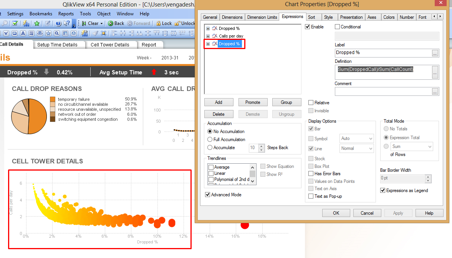Click the green Back arrow button

[116, 23]
